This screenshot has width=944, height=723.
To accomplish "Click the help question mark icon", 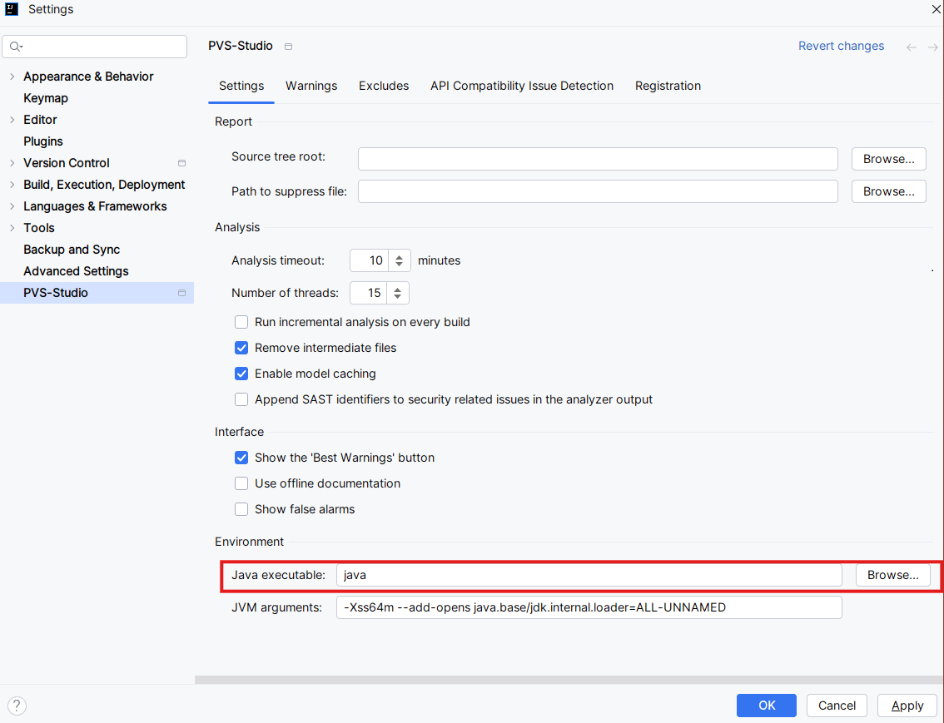I will (17, 706).
